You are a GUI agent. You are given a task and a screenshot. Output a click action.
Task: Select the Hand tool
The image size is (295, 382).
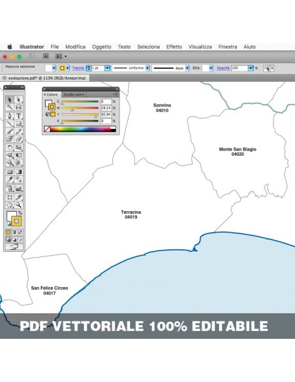10,205
